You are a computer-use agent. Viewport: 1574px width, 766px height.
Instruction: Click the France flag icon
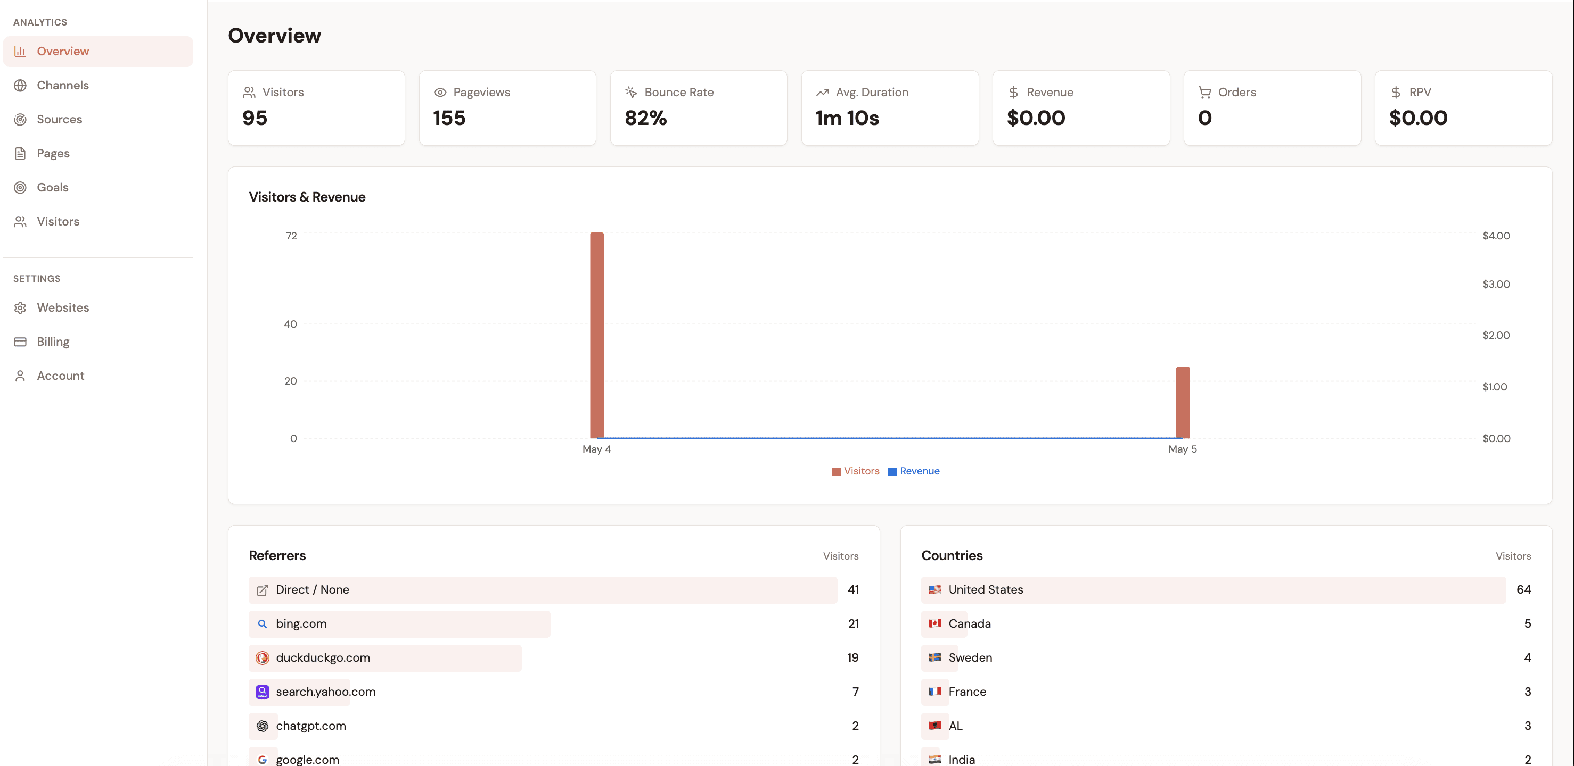[935, 692]
